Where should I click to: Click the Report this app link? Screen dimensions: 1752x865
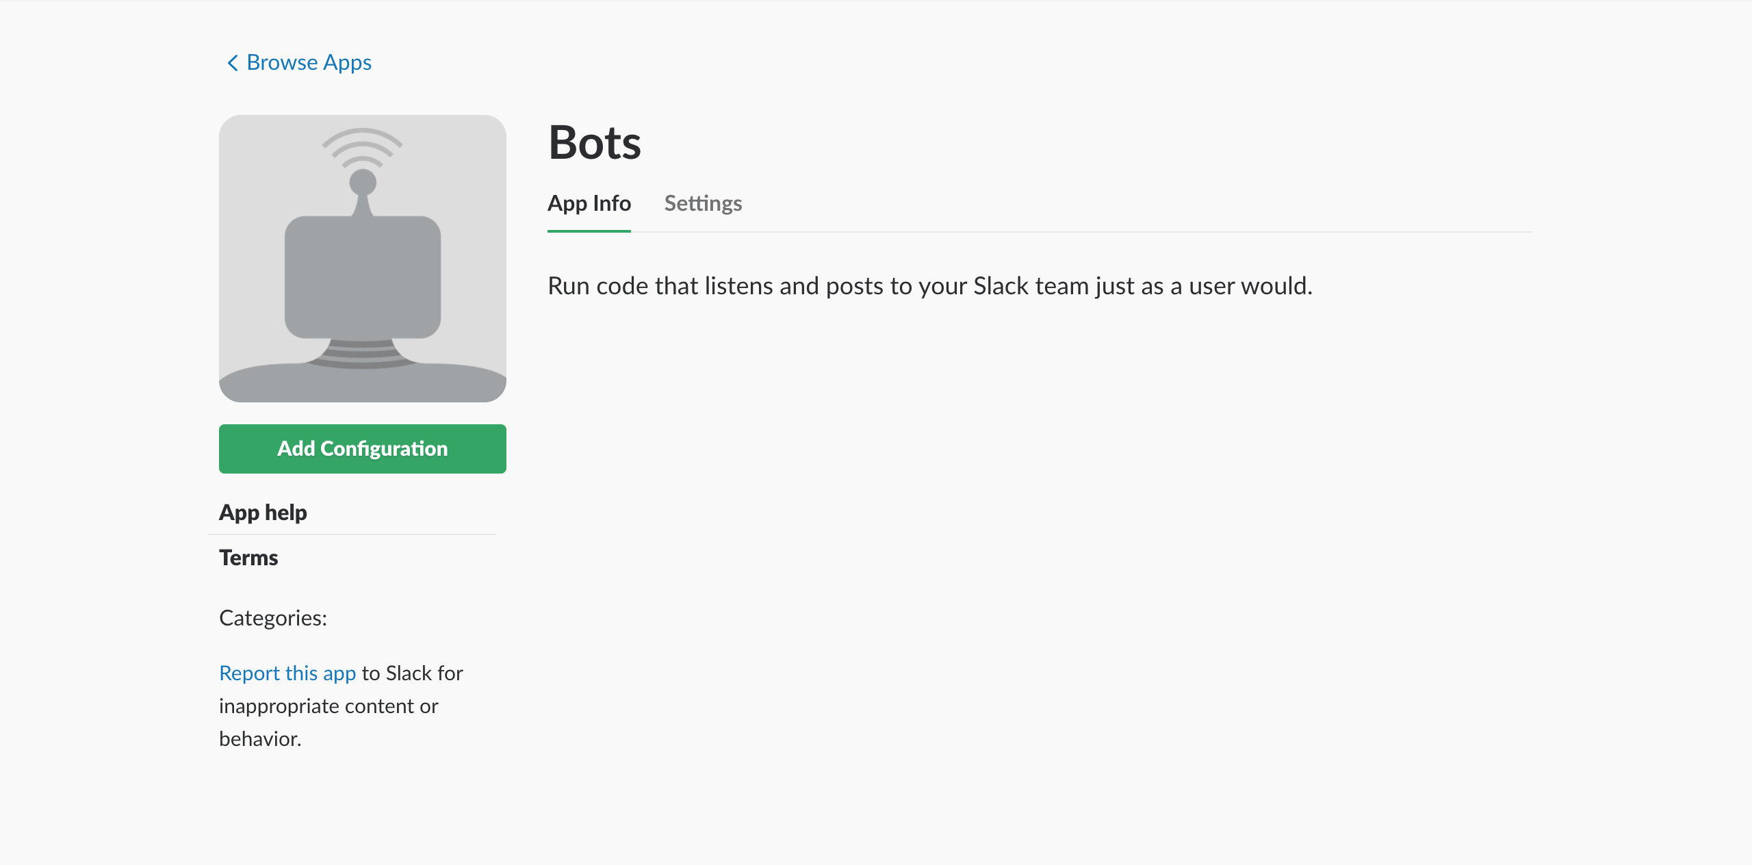pyautogui.click(x=287, y=673)
